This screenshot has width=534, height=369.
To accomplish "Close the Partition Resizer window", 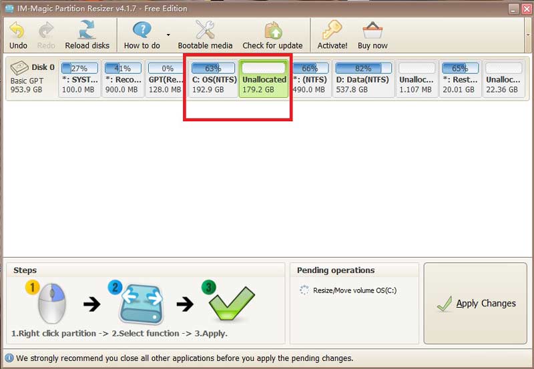I will click(527, 9).
